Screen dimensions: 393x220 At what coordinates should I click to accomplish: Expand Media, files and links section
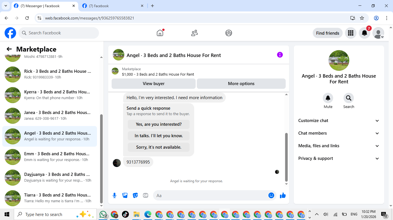339,146
